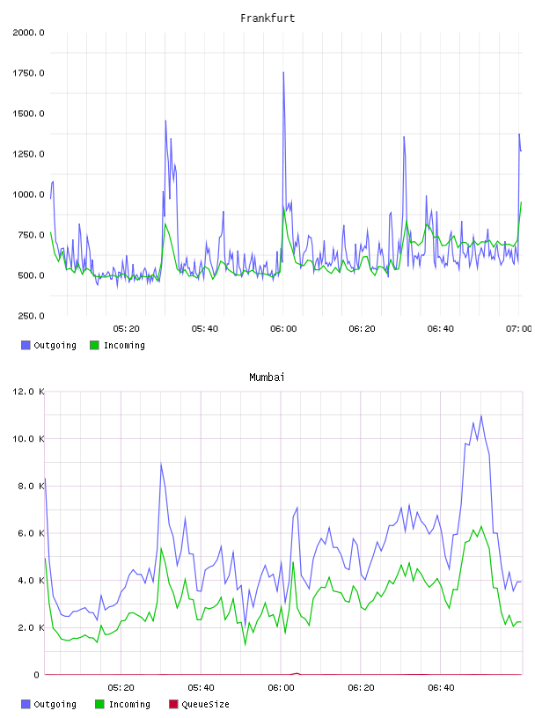Click the green Incoming swatch in the Mumbai legend
Viewport: 535px width, 718px height.
(99, 704)
